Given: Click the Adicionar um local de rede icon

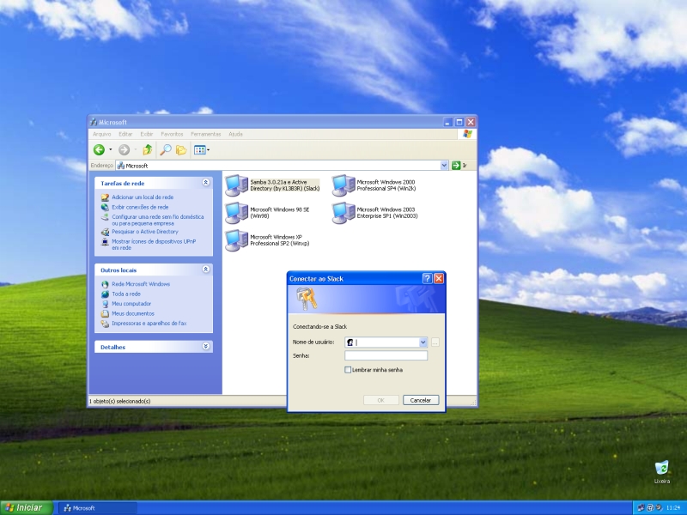Looking at the screenshot, I should point(105,197).
